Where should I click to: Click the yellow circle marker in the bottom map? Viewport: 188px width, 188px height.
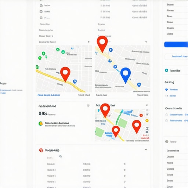[x=147, y=120]
